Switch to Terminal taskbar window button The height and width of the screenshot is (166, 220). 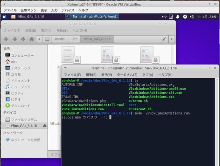point(92,17)
